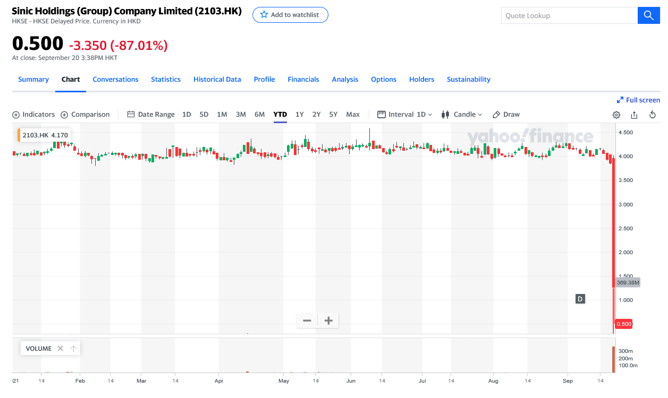The image size is (668, 398).
Task: Open the Conversations tab
Action: pos(115,79)
